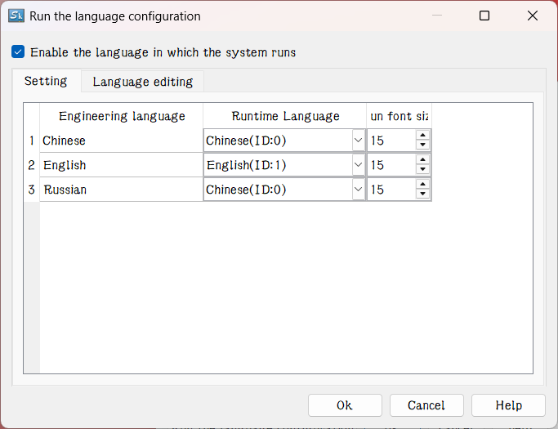Decrease font size for Chinese row
The image size is (558, 429).
coord(422,145)
